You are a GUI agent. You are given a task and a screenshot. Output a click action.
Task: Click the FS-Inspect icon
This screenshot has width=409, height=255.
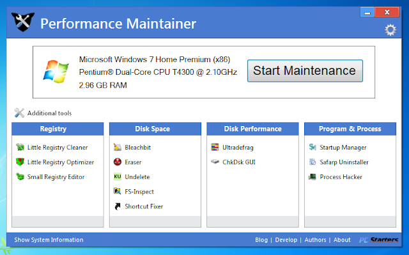coord(118,191)
